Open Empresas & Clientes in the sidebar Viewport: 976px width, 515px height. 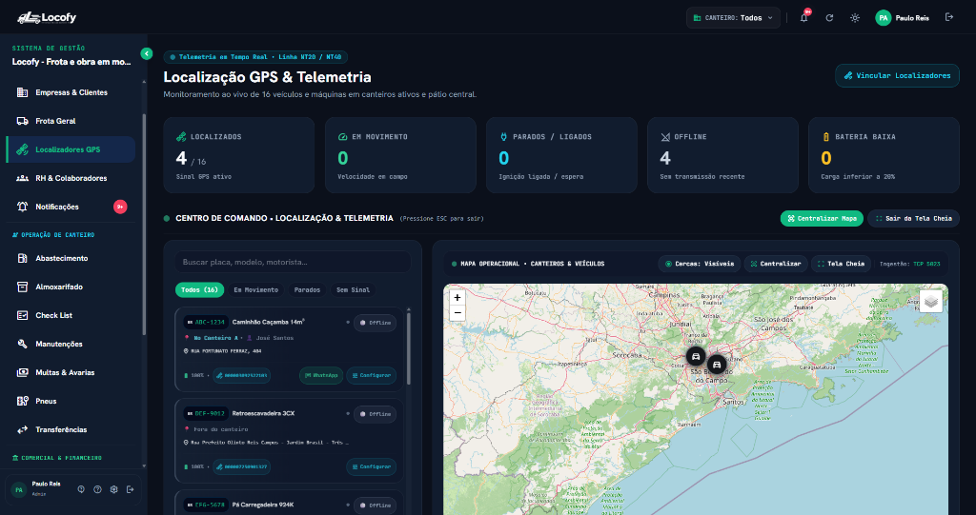click(x=71, y=92)
